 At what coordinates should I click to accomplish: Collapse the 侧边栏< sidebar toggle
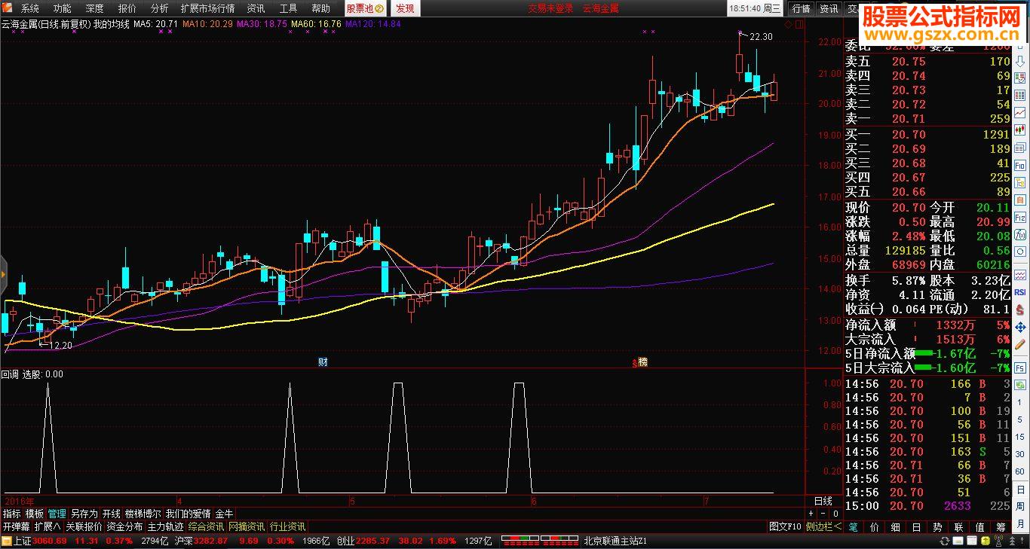(x=823, y=526)
